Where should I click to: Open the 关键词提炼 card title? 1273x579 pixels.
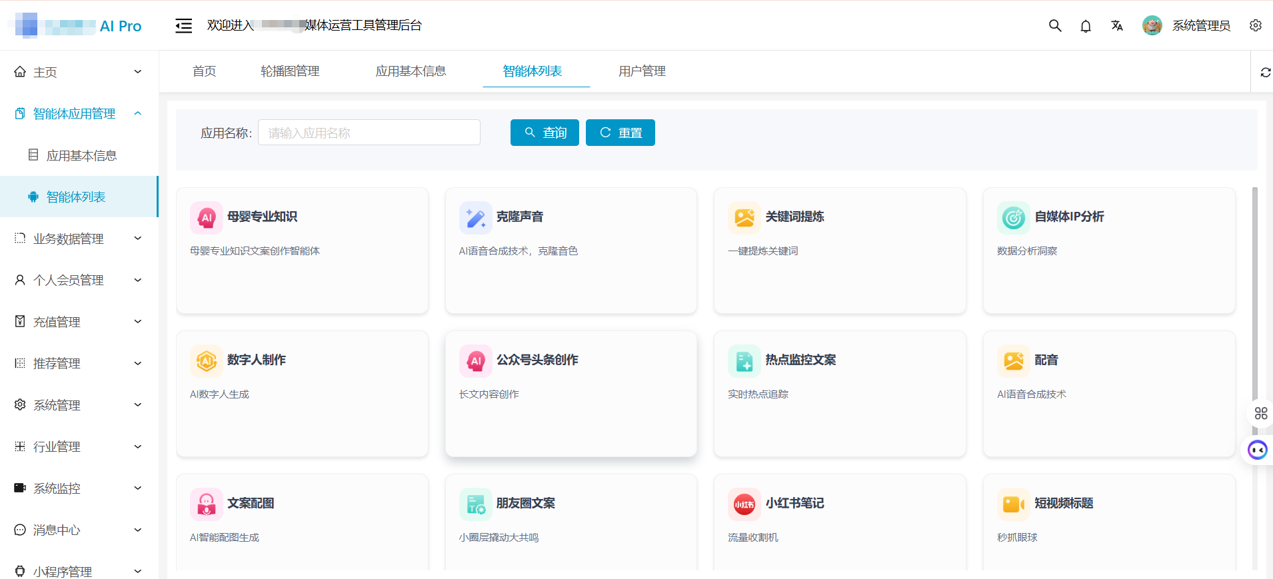794,217
